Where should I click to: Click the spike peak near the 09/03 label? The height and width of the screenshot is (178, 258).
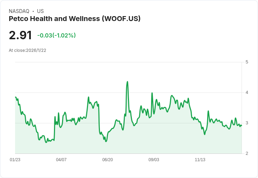tap(152, 93)
